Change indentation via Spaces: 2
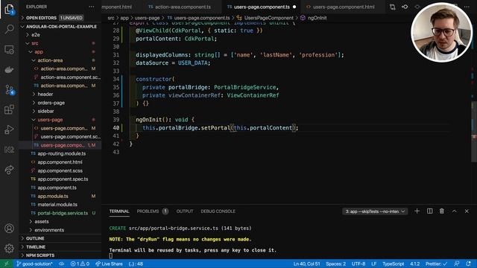The width and height of the screenshot is (477, 268). [336, 264]
